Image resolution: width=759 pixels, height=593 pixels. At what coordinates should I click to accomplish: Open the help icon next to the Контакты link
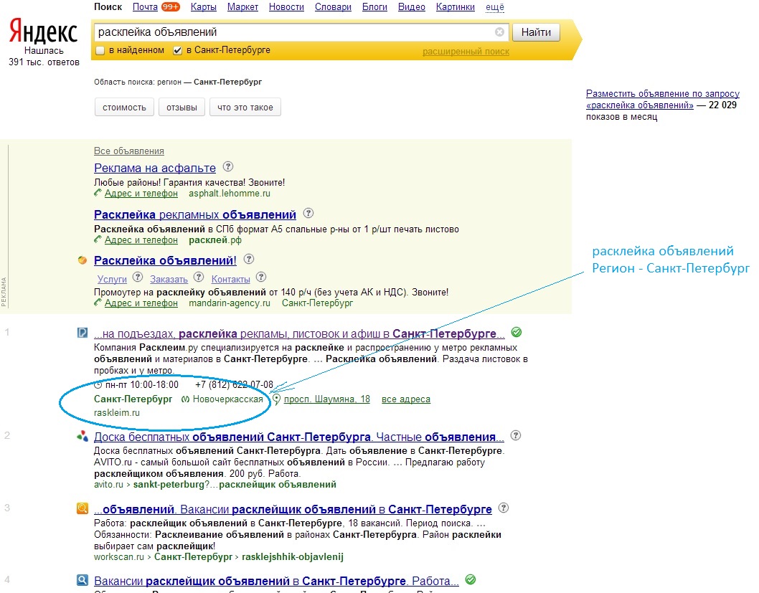tap(261, 277)
